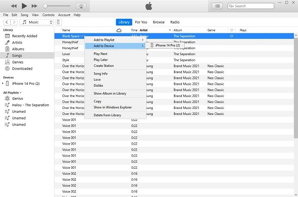Viewport: 298px width, 197px height.
Task: Open the Genius playlist
Action: tap(27, 98)
